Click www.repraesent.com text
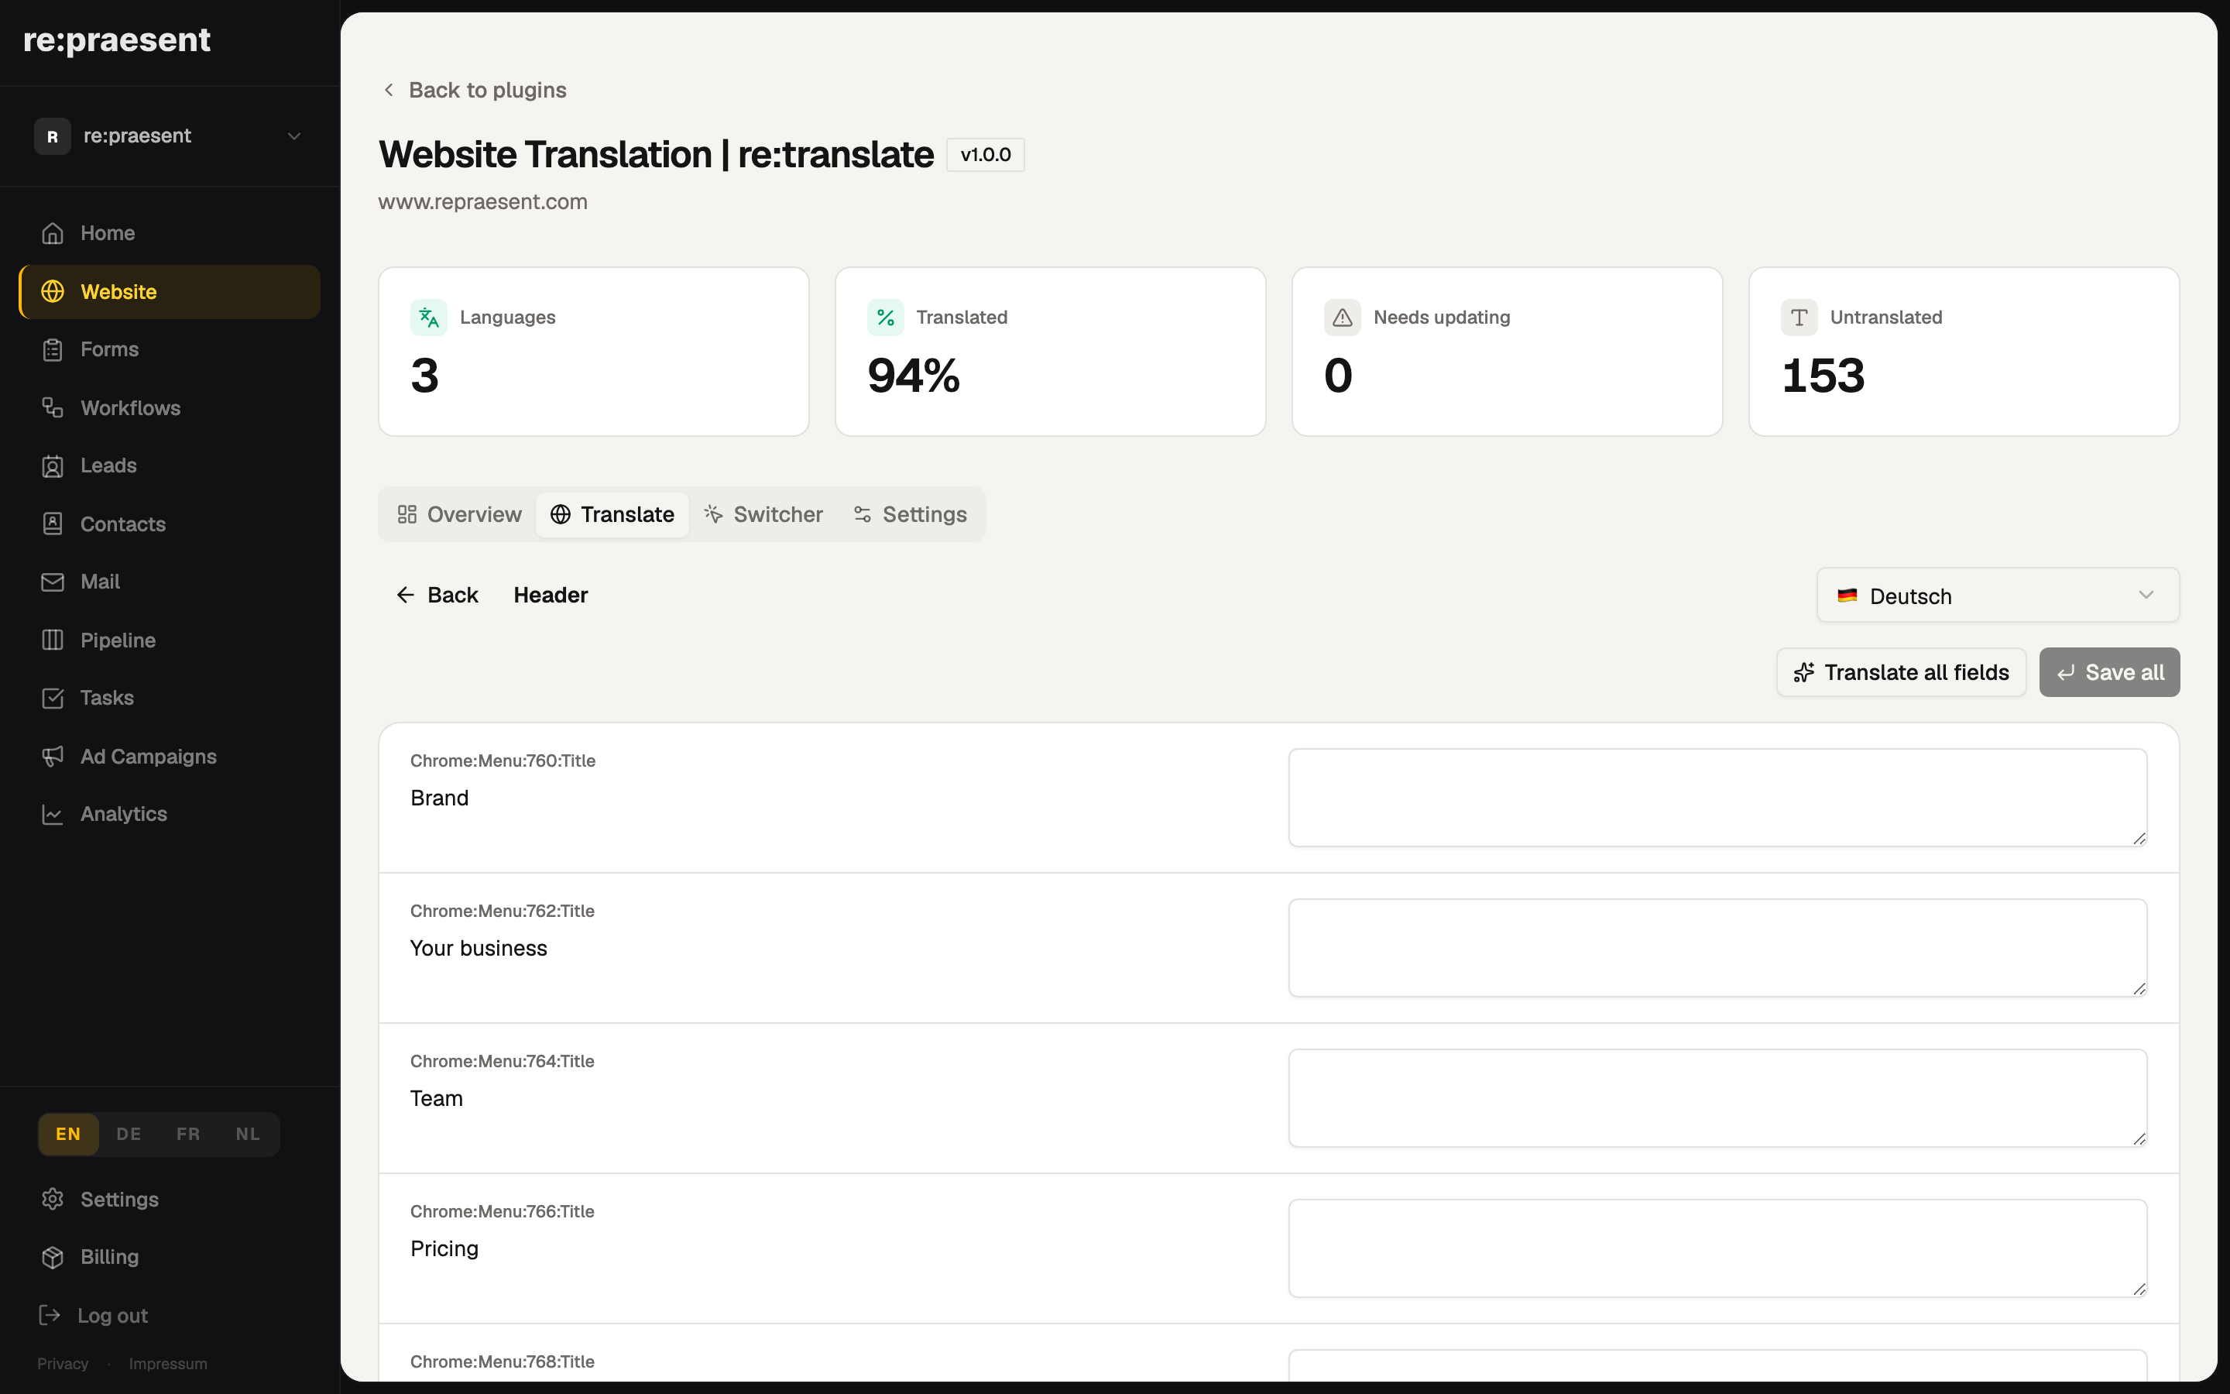Image resolution: width=2230 pixels, height=1394 pixels. tap(483, 202)
